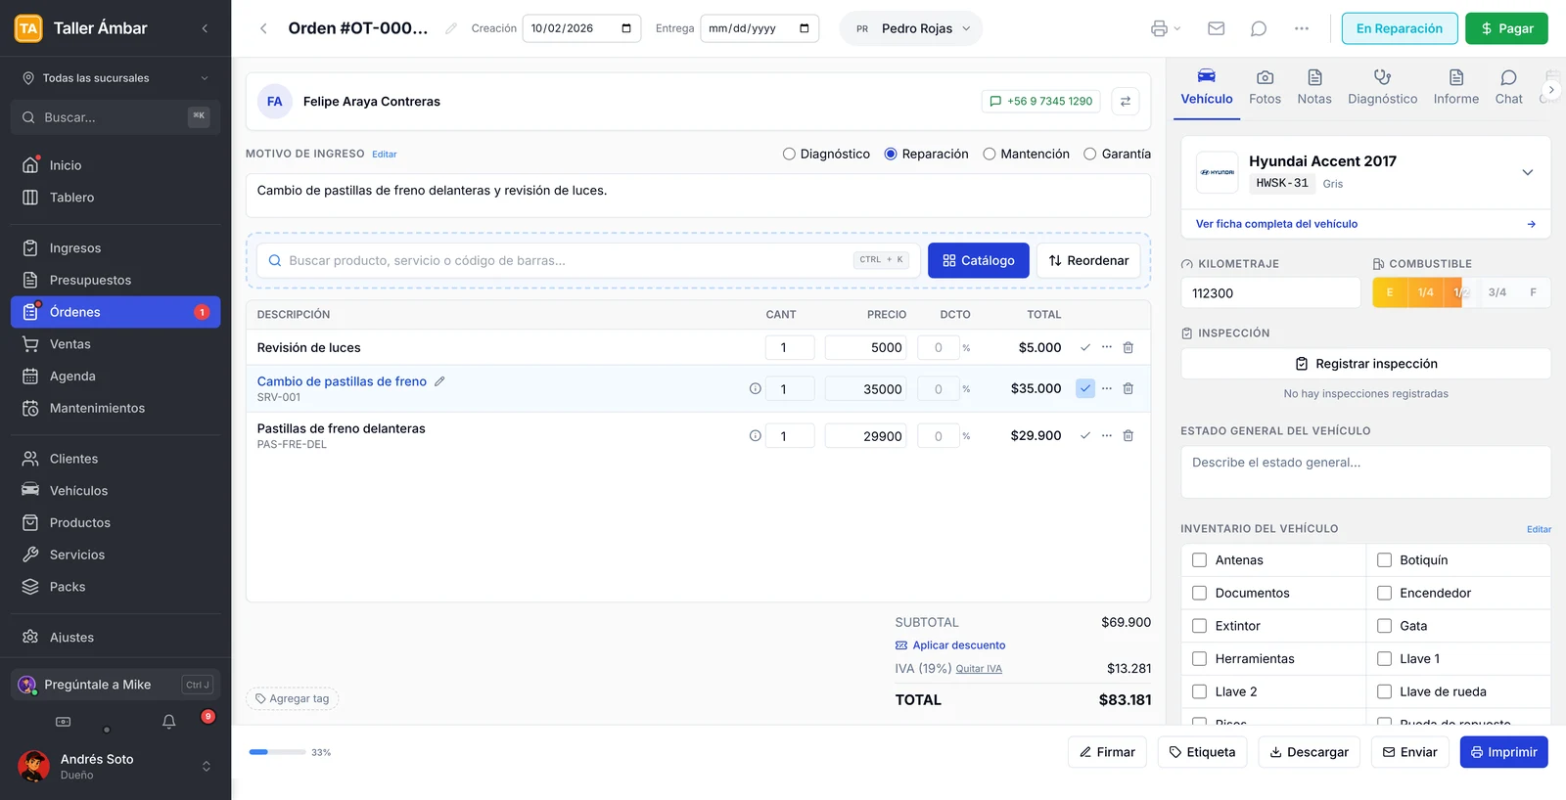Collapse the sidebar with chevron
The width and height of the screenshot is (1566, 800).
point(205,28)
